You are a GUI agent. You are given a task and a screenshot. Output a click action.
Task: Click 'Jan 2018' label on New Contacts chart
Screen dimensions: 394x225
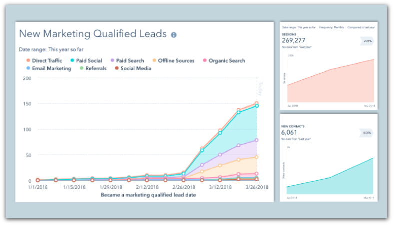click(x=292, y=198)
